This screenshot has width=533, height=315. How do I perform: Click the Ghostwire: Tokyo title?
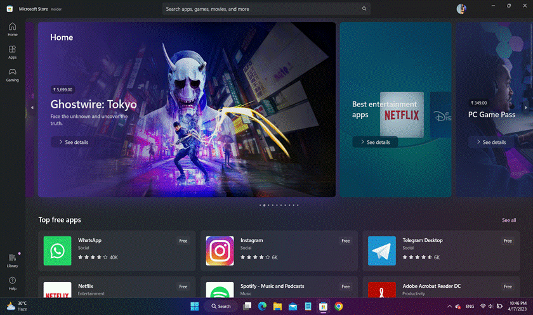click(93, 104)
